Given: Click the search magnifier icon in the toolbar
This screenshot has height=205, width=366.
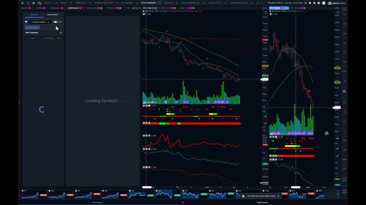Looking at the screenshot, I should coord(28,3).
